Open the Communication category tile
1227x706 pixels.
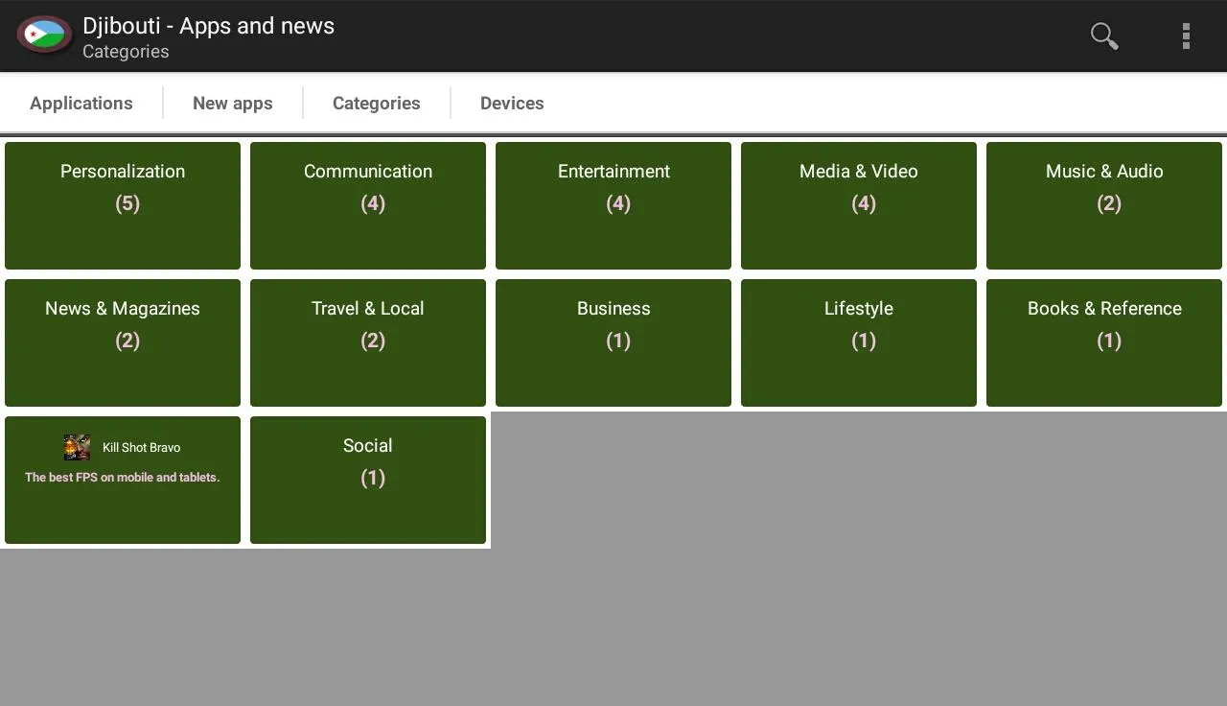pyautogui.click(x=368, y=205)
